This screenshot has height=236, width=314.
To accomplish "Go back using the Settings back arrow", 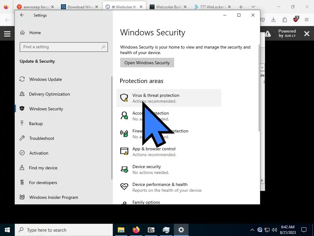I will 22,15.
